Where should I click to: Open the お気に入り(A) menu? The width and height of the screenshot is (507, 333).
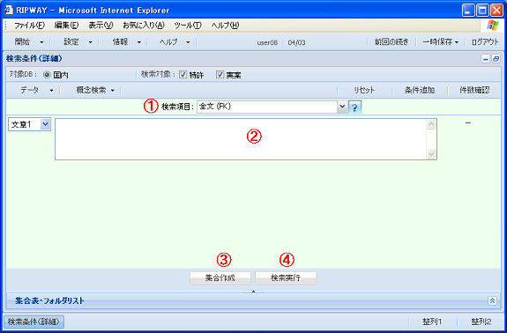[144, 26]
